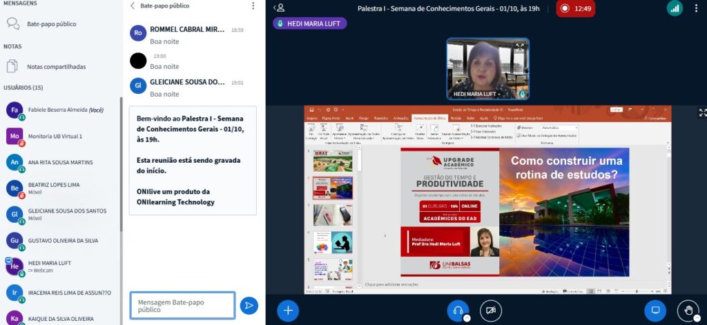Expand audio device options chevron
This screenshot has width=707, height=325.
(467, 317)
